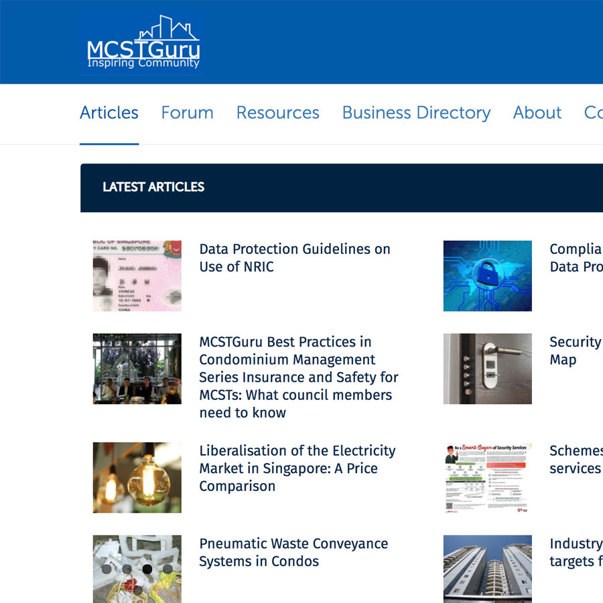Open the Articles tab

tap(109, 113)
